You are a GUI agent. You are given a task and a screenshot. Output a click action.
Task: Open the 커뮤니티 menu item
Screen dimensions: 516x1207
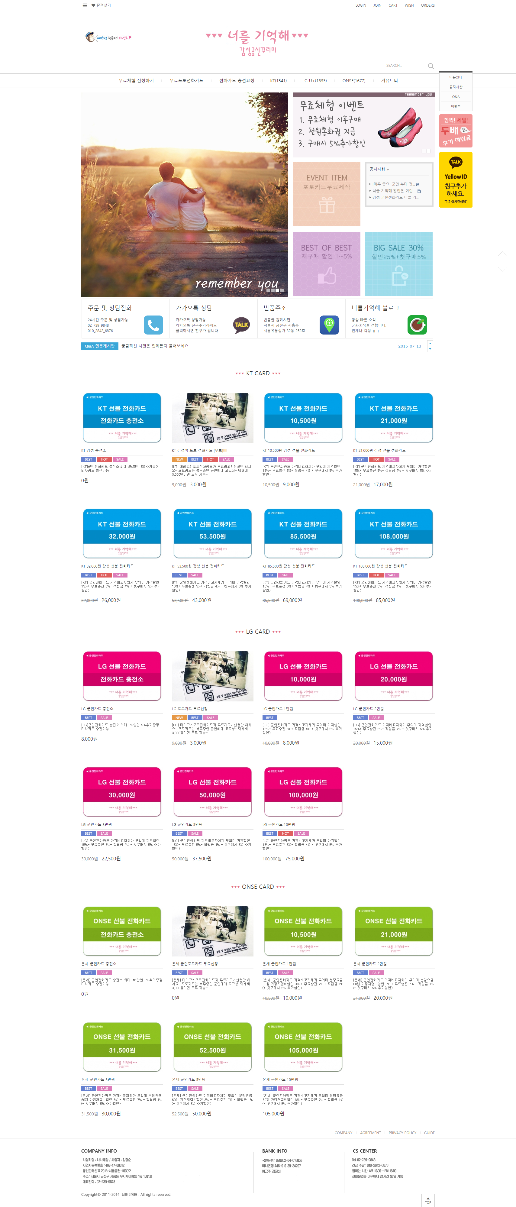click(389, 81)
